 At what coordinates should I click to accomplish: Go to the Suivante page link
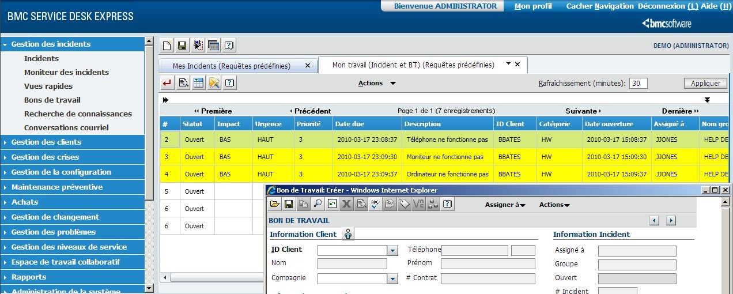click(x=583, y=111)
